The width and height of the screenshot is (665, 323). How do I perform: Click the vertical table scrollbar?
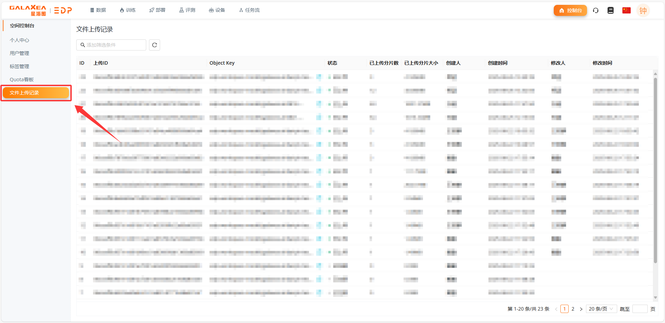[655, 169]
